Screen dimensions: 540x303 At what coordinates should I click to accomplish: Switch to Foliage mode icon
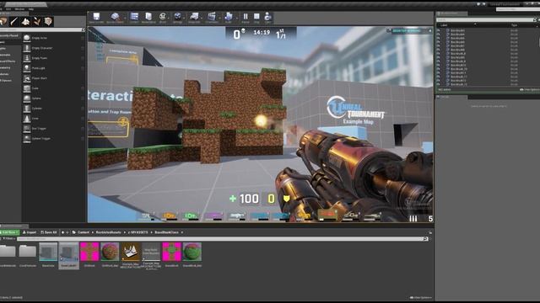tap(37, 21)
